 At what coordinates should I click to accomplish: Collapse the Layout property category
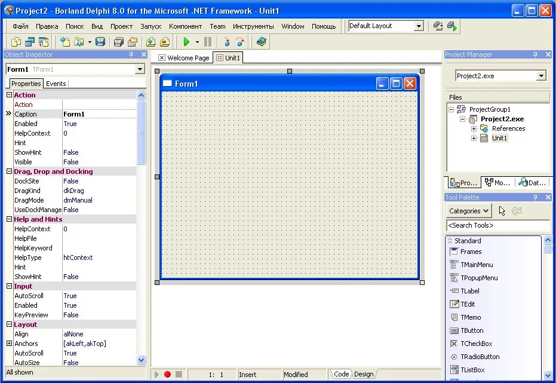[9, 324]
